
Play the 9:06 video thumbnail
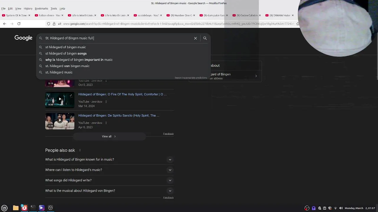tap(60, 100)
